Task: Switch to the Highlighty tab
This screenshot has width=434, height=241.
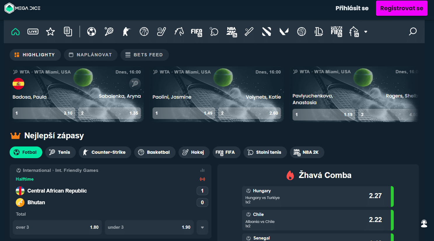Action: pos(35,55)
